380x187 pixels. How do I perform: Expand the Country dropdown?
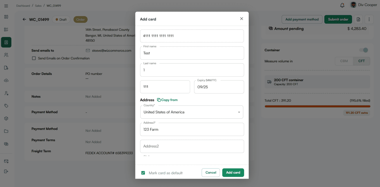click(x=239, y=112)
